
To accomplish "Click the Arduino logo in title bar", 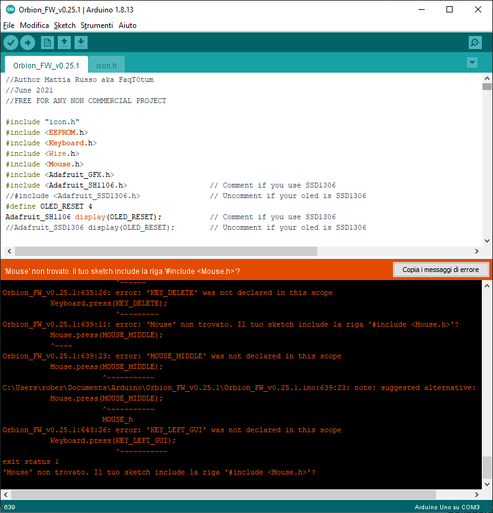I will pos(9,9).
